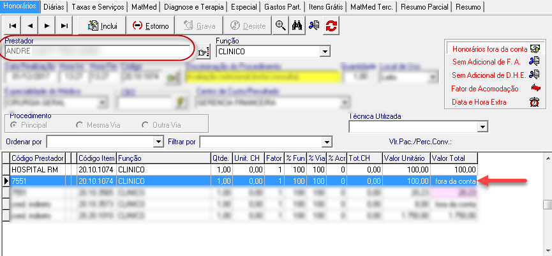Click Valor Total column header
552x256 pixels.
coord(454,158)
